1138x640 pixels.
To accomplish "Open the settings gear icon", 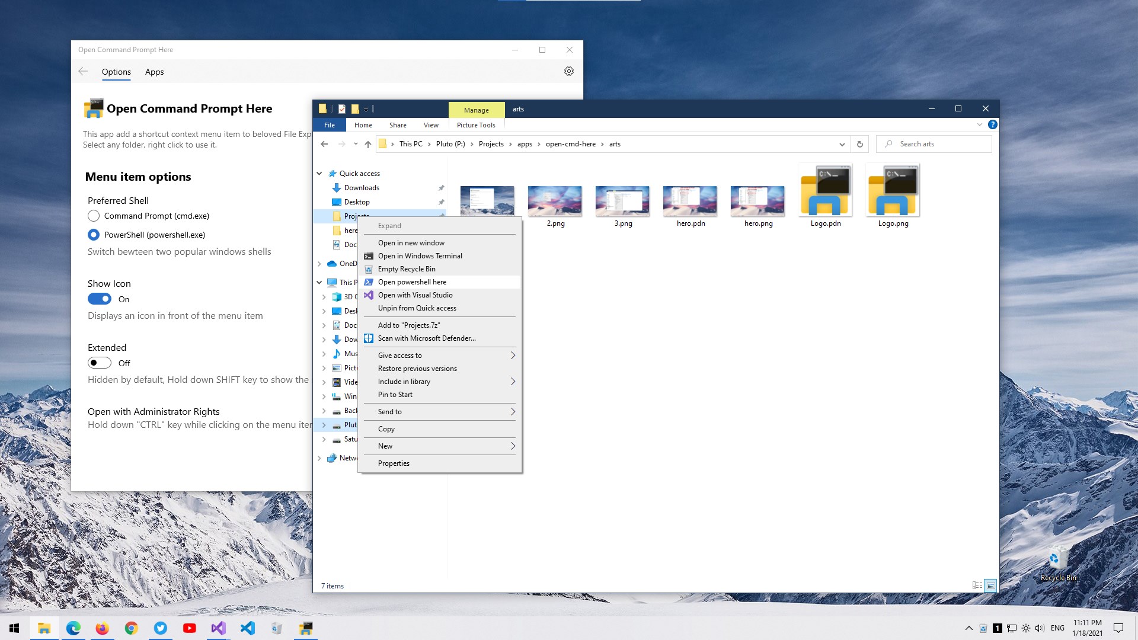I will 569,71.
